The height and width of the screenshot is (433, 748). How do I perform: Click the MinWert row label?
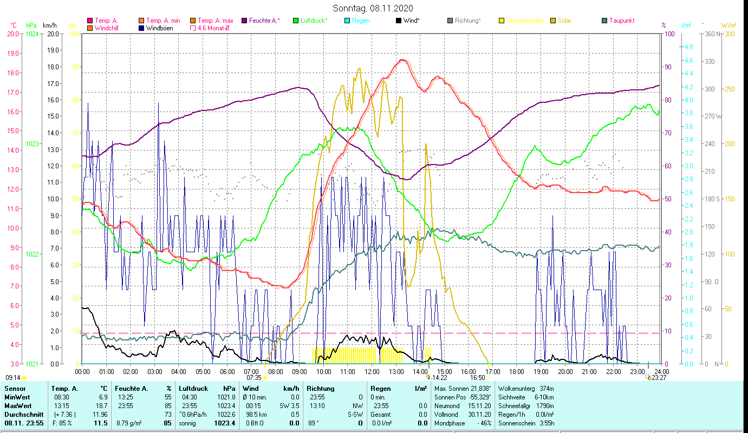tap(17, 397)
